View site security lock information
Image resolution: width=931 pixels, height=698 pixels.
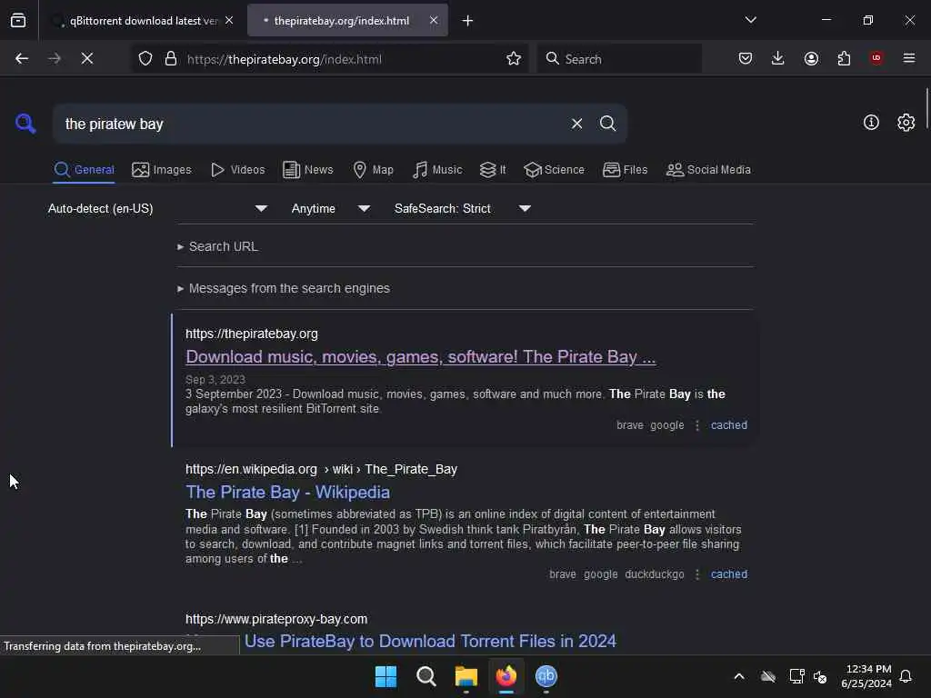point(170,59)
